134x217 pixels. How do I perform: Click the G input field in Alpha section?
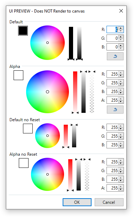click(115, 83)
